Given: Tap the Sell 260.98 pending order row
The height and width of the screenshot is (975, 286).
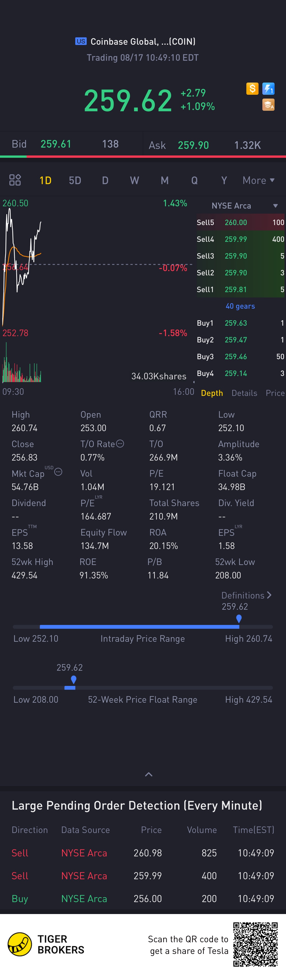Looking at the screenshot, I should click(143, 853).
